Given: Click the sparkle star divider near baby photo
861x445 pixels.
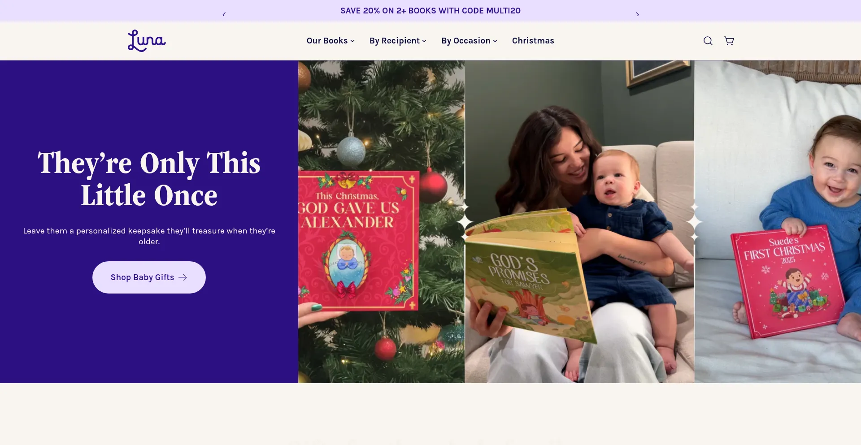Looking at the screenshot, I should (694, 222).
